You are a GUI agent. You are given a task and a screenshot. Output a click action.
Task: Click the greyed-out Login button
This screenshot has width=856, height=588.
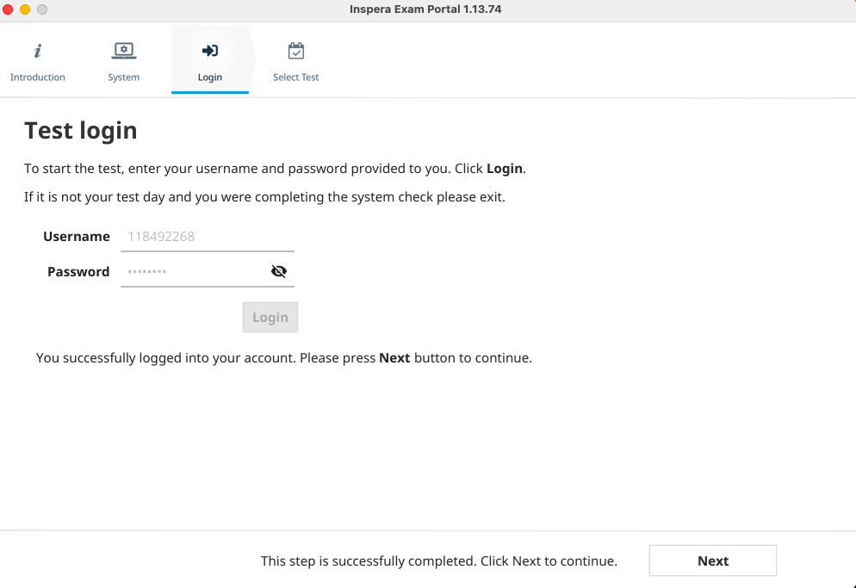tap(270, 317)
